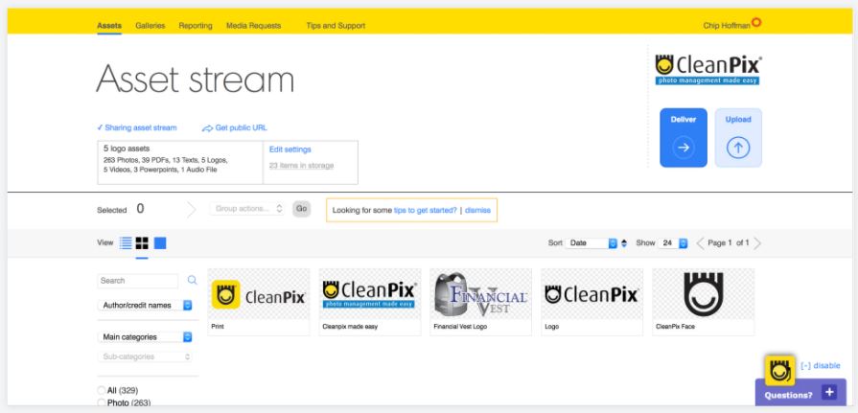Viewport: 858px width, 413px height.
Task: Choose the large single-tile view icon
Action: 160,242
